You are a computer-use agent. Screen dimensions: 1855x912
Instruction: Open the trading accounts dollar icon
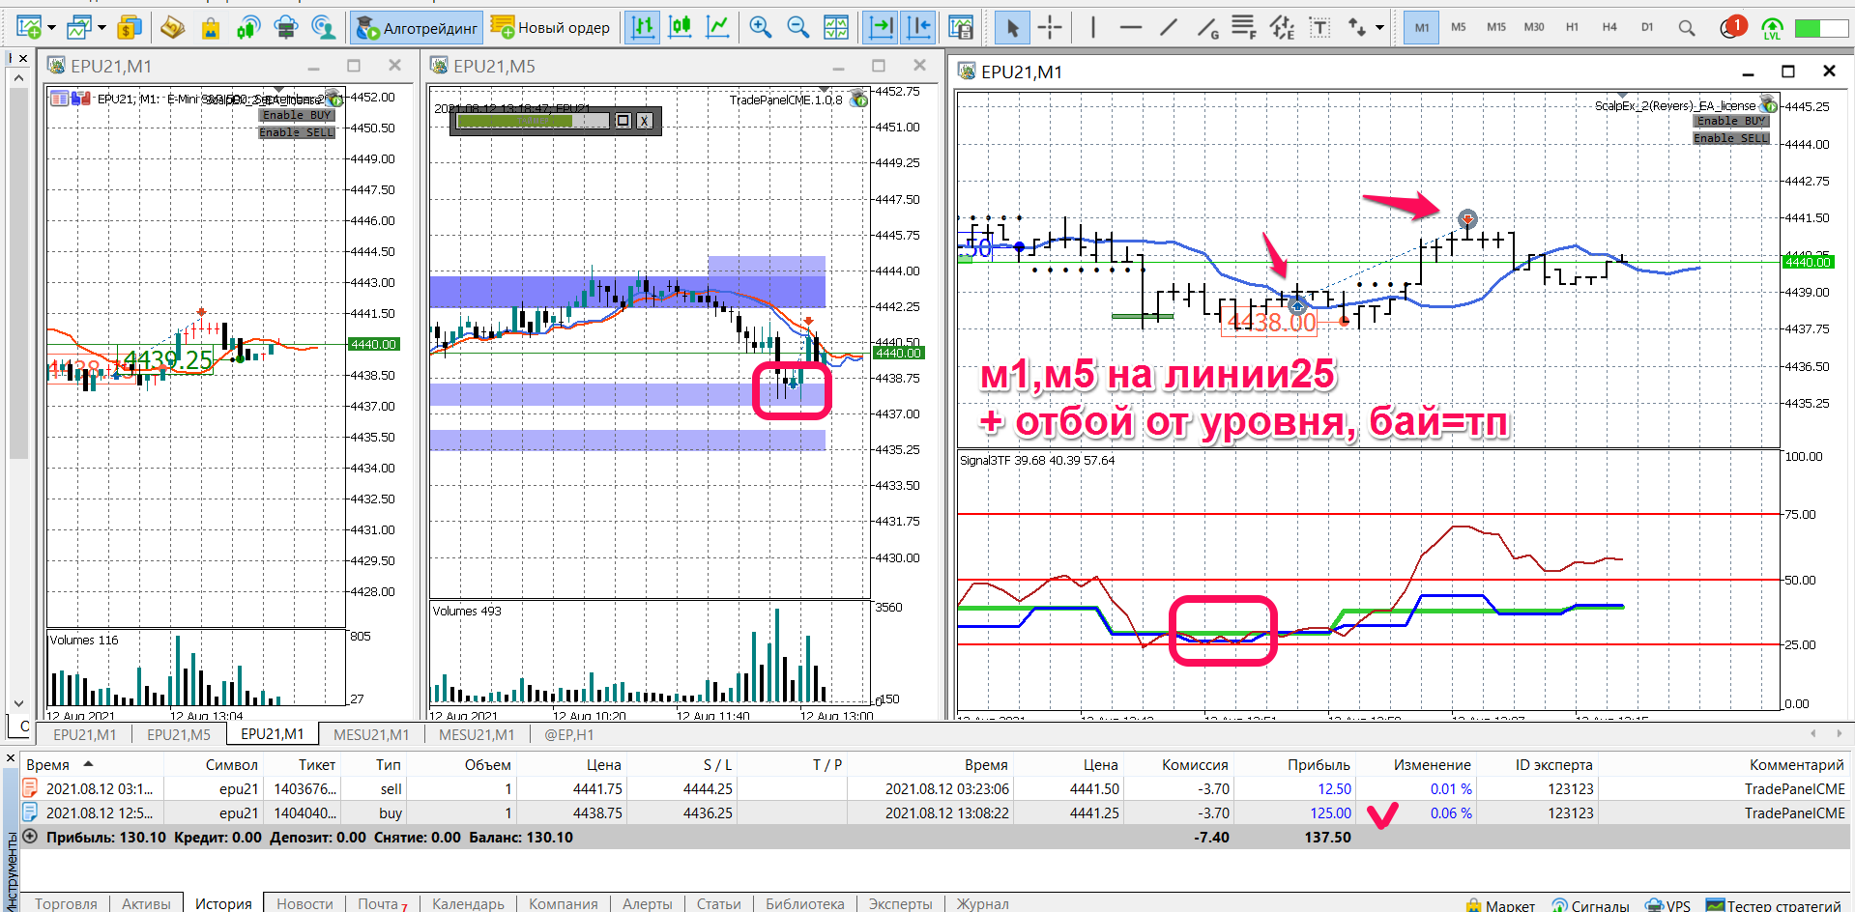[130, 28]
